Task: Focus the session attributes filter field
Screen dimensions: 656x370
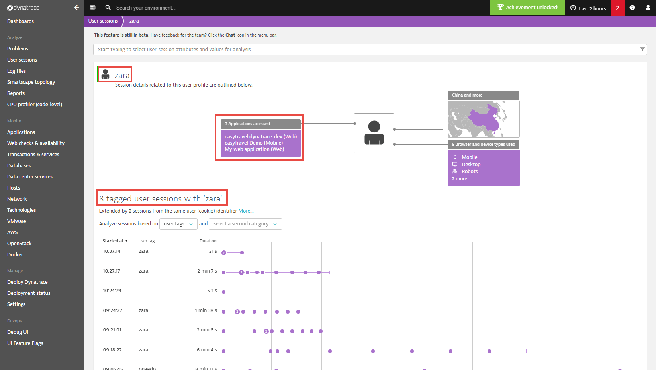Action: click(x=370, y=49)
